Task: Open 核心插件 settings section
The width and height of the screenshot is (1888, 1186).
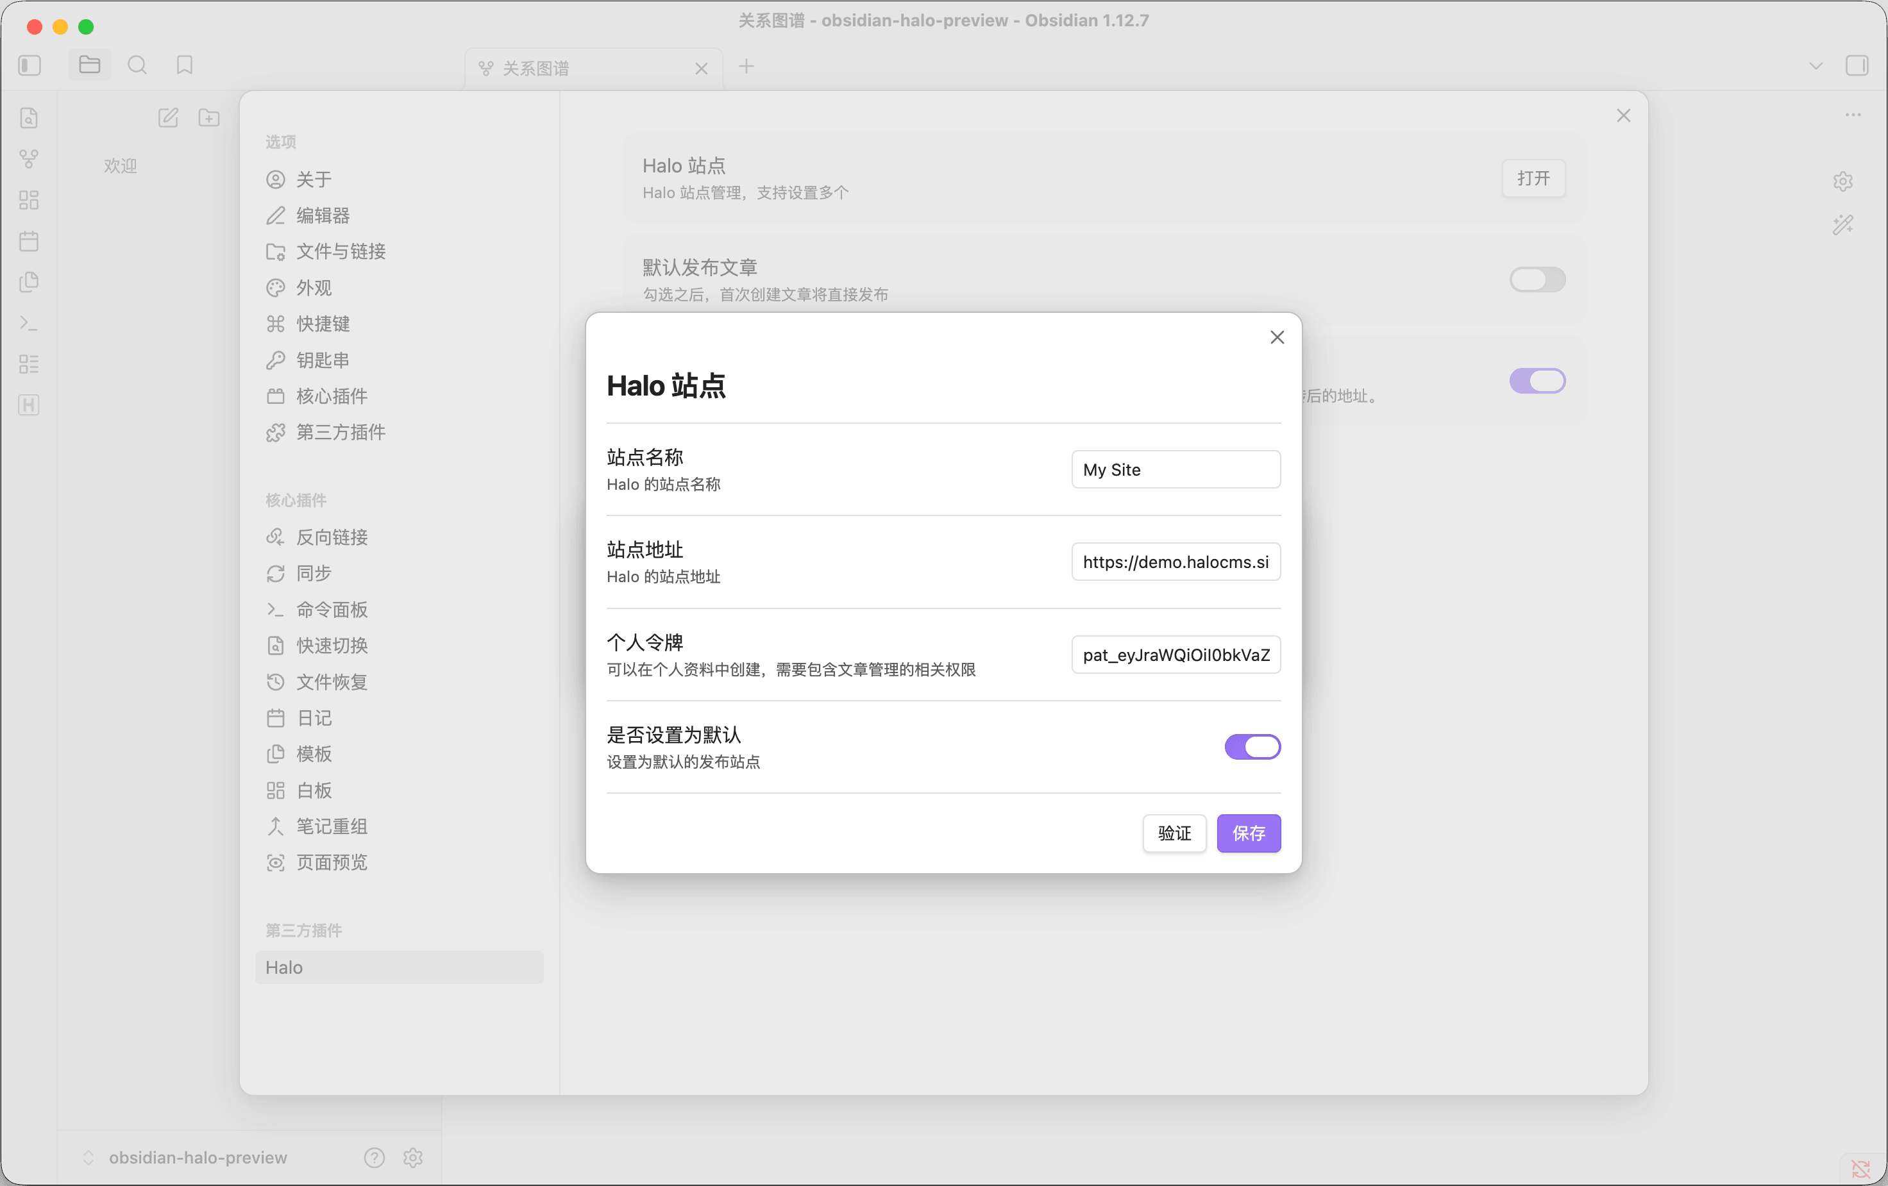Action: pyautogui.click(x=399, y=396)
